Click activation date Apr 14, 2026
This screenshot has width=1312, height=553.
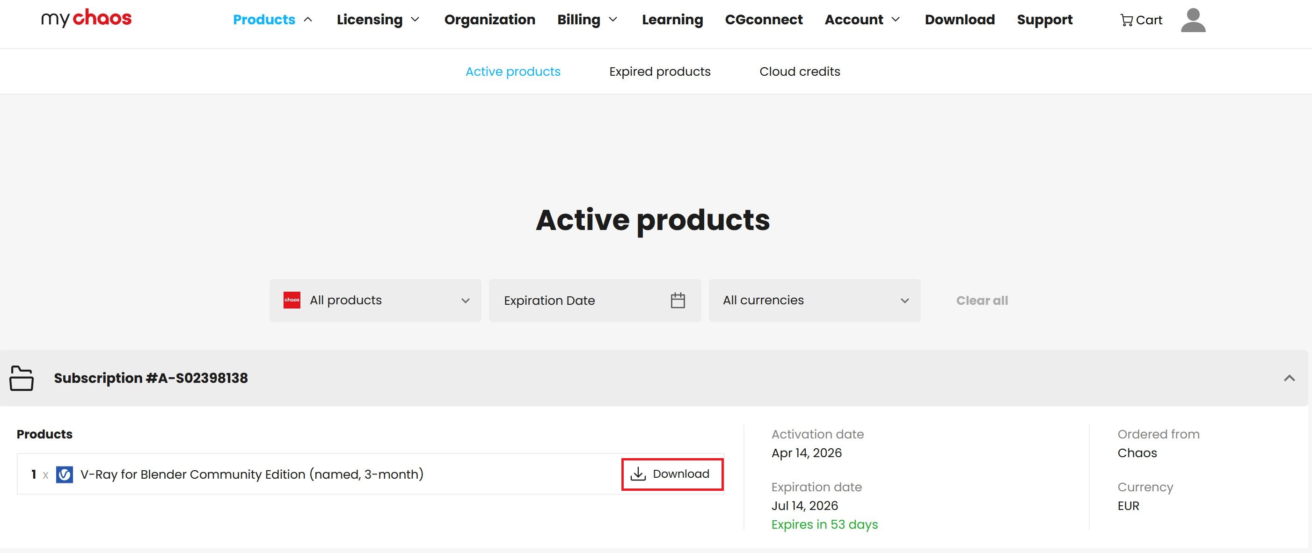(x=806, y=453)
